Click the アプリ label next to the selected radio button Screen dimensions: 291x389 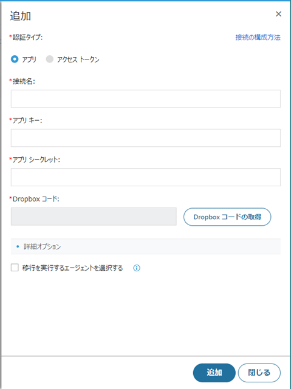[x=29, y=59]
